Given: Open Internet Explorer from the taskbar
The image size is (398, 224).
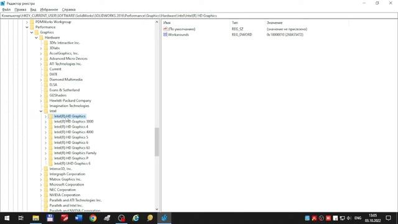Looking at the screenshot, I should 136,218.
